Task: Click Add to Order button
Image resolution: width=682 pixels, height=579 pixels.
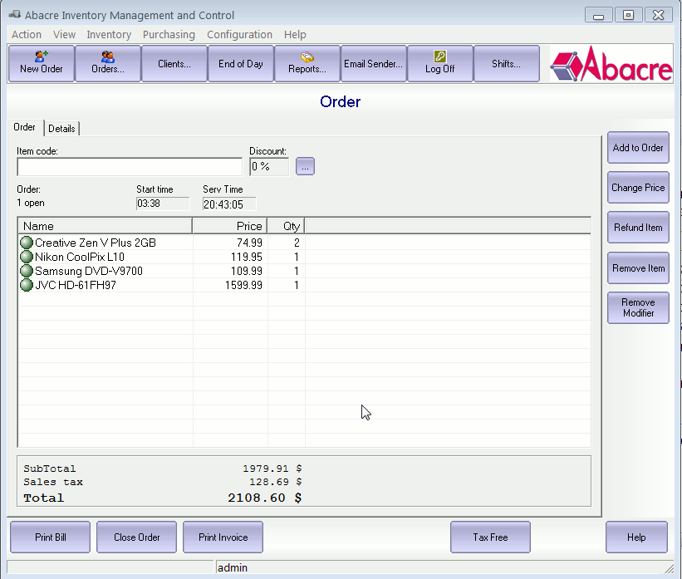Action: (x=638, y=148)
